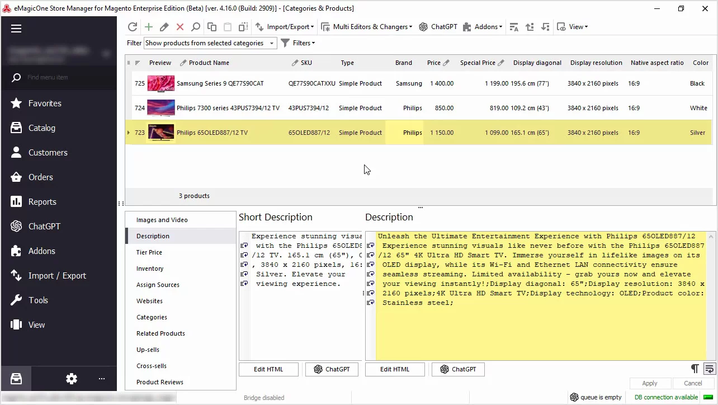Viewport: 718px width, 405px height.
Task: Open the Import/Export dropdown
Action: (285, 27)
